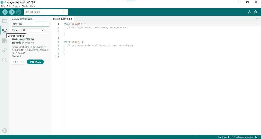
Task: Open the Select Board dropdown
Action: [x=46, y=12]
